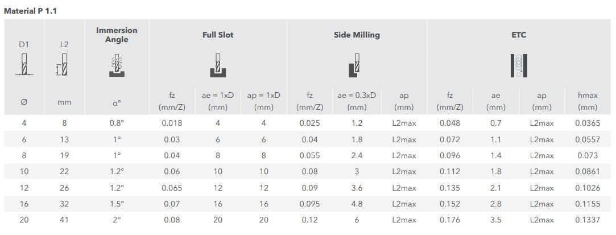Select the Immersion Angle ramping icon
616x235 pixels.
click(117, 65)
